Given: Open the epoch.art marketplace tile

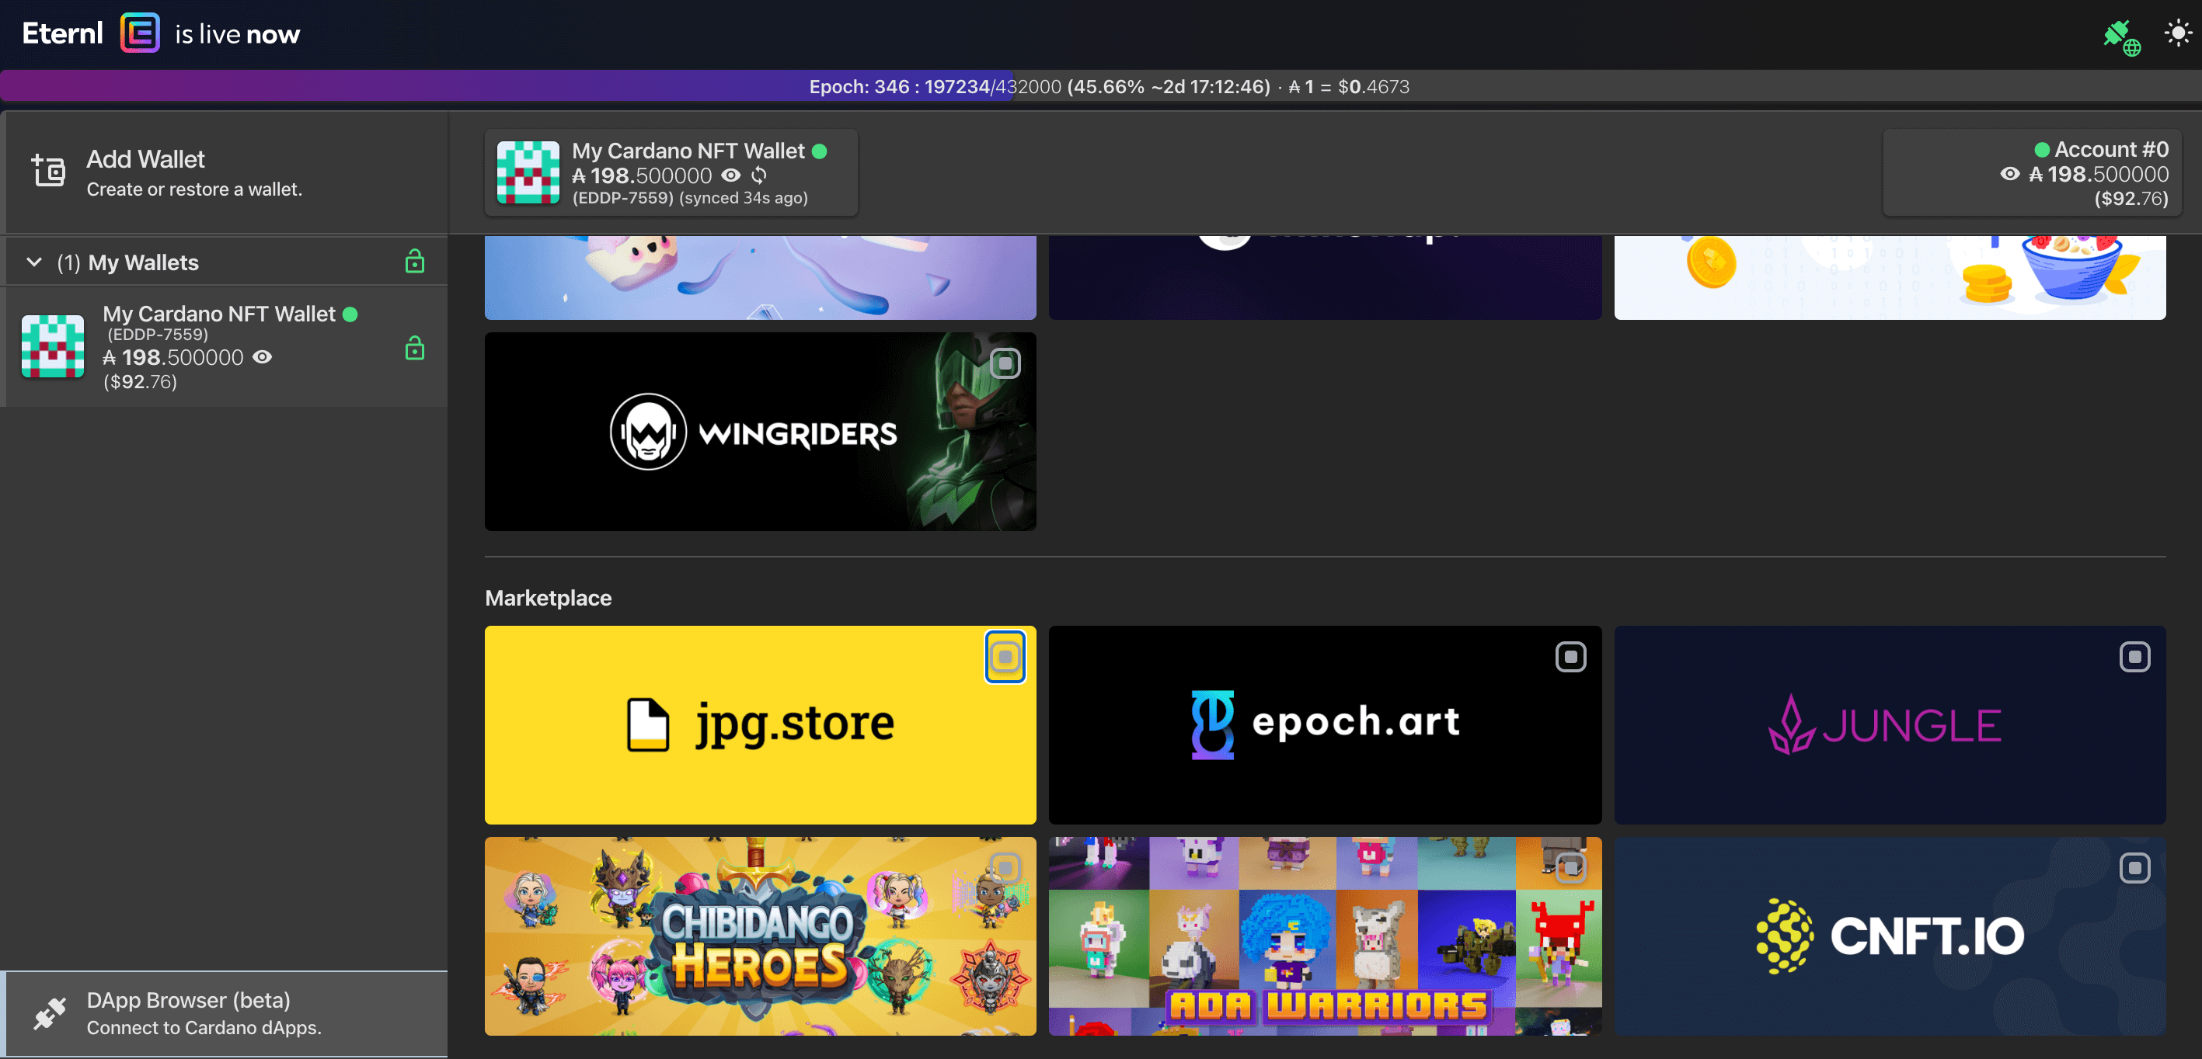Looking at the screenshot, I should click(1324, 725).
